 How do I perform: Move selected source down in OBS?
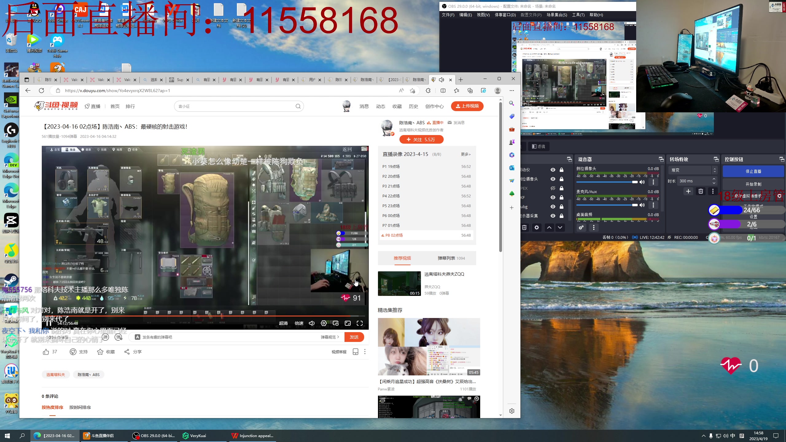(x=560, y=227)
